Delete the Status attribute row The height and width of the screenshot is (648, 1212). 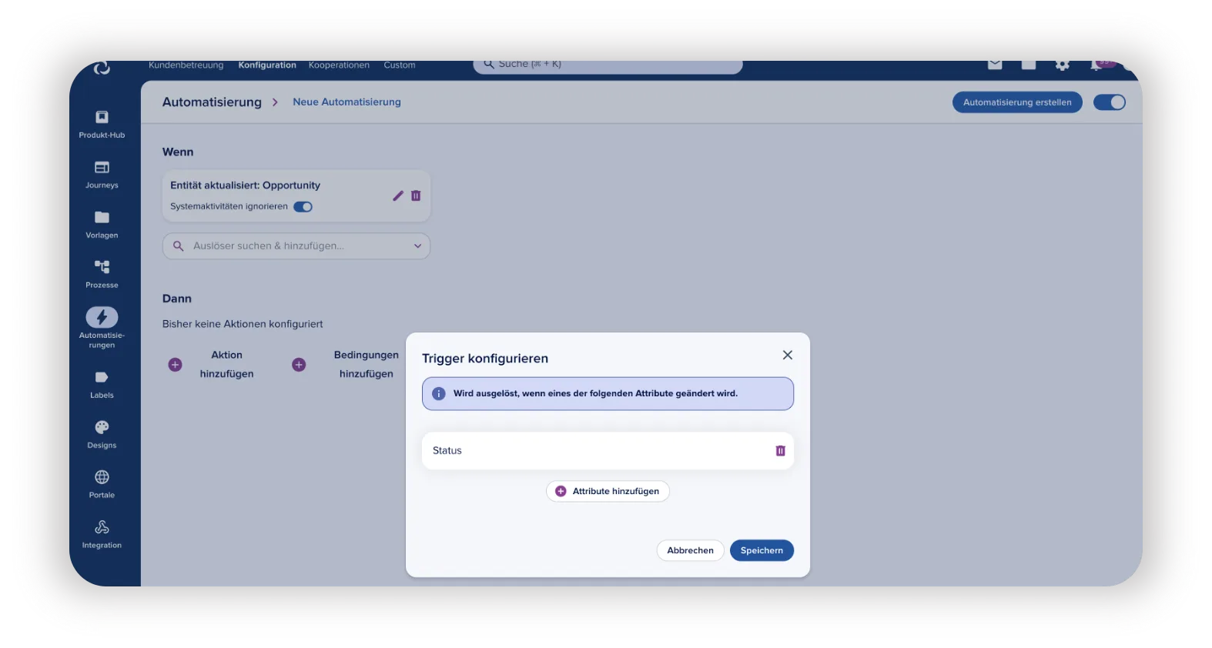(x=780, y=451)
